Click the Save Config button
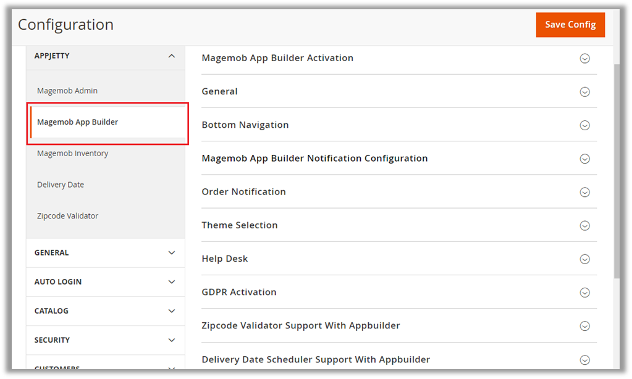632x379 pixels. point(570,25)
